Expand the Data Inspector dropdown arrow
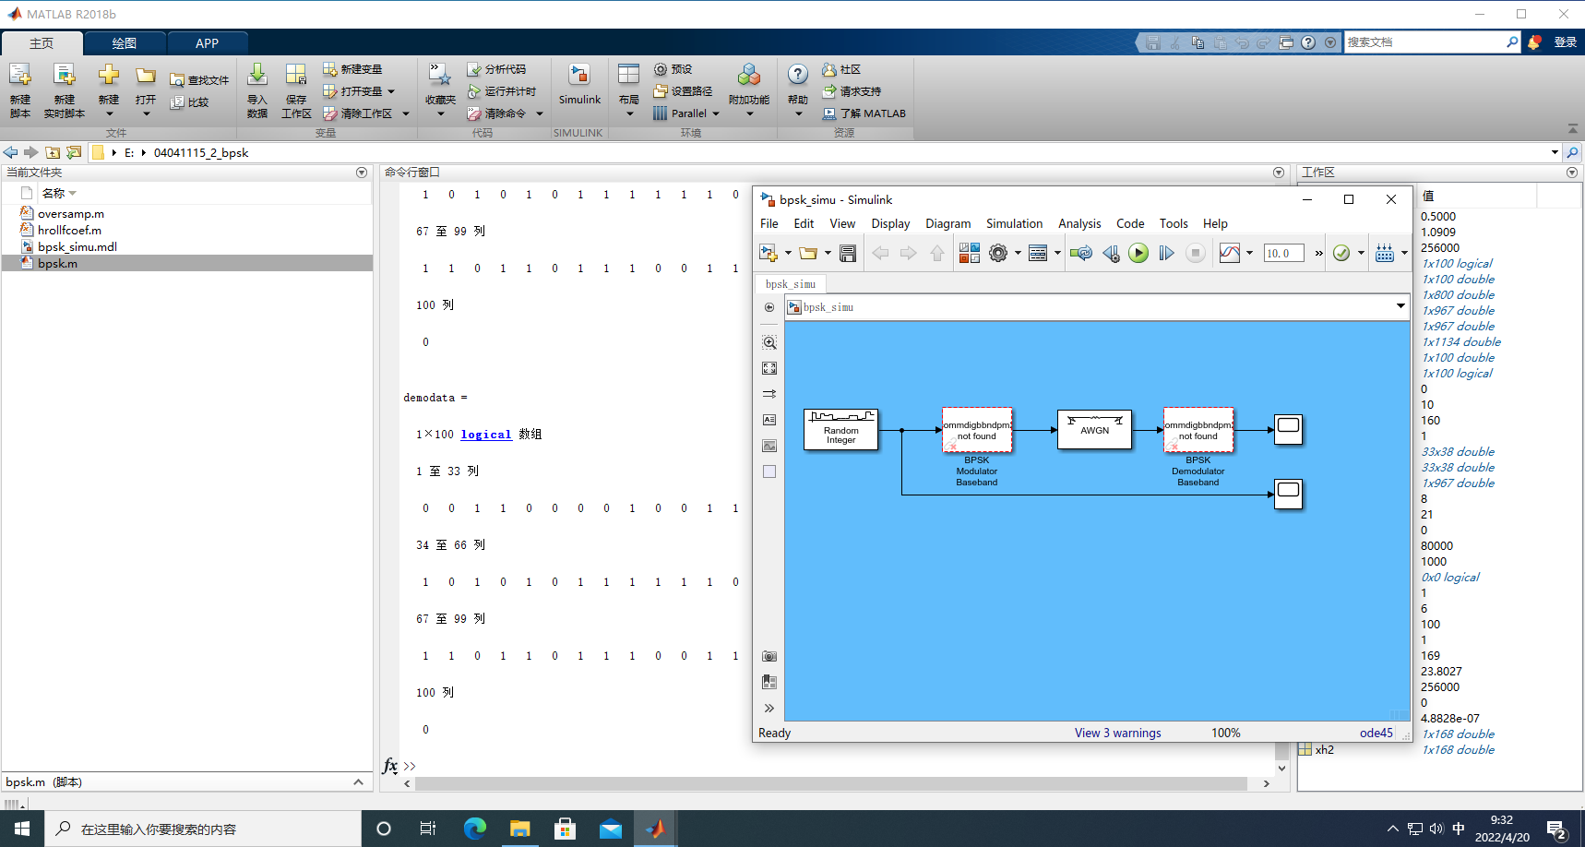Image resolution: width=1585 pixels, height=847 pixels. 1249,253
